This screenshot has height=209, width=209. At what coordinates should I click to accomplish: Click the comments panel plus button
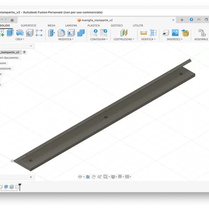pos(31,177)
